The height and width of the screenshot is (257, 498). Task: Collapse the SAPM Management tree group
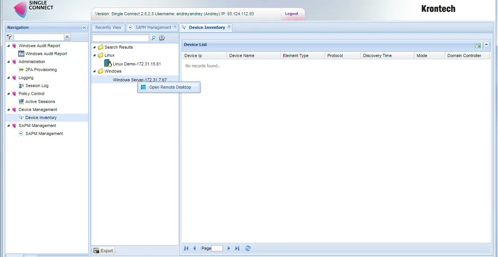pyautogui.click(x=9, y=125)
